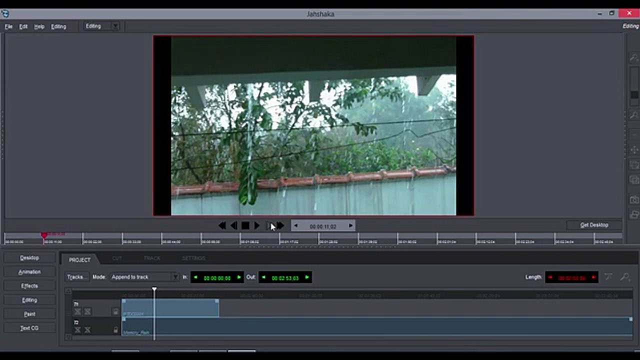Fast forward to the end
640x360 pixels.
(280, 226)
